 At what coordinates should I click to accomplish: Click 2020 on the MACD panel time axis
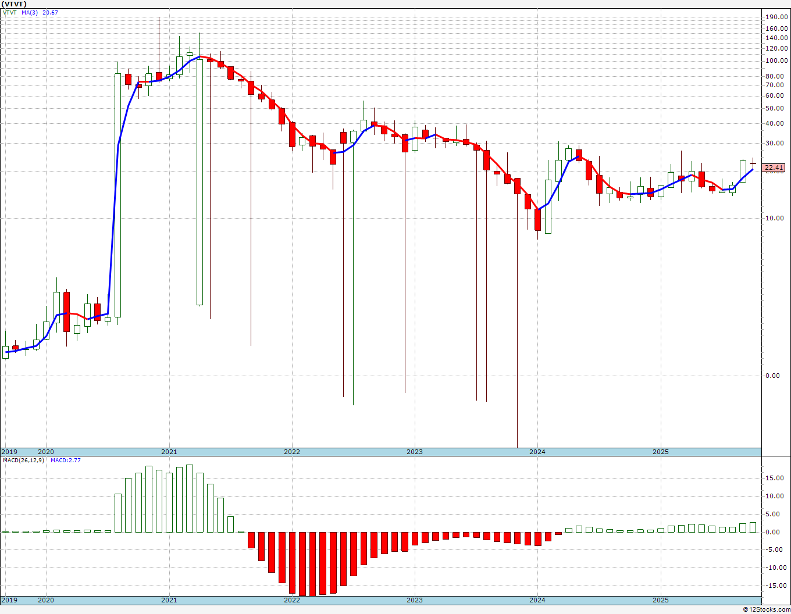tap(45, 600)
